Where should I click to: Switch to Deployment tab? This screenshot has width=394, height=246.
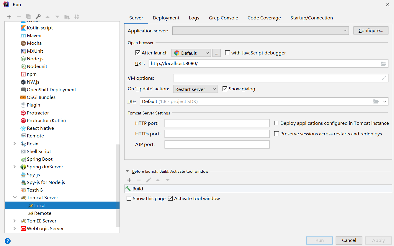166,18
